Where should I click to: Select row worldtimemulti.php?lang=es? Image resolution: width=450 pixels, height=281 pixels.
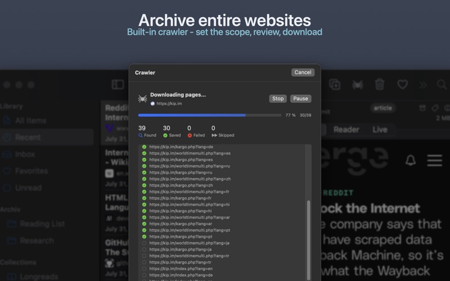tap(222, 153)
